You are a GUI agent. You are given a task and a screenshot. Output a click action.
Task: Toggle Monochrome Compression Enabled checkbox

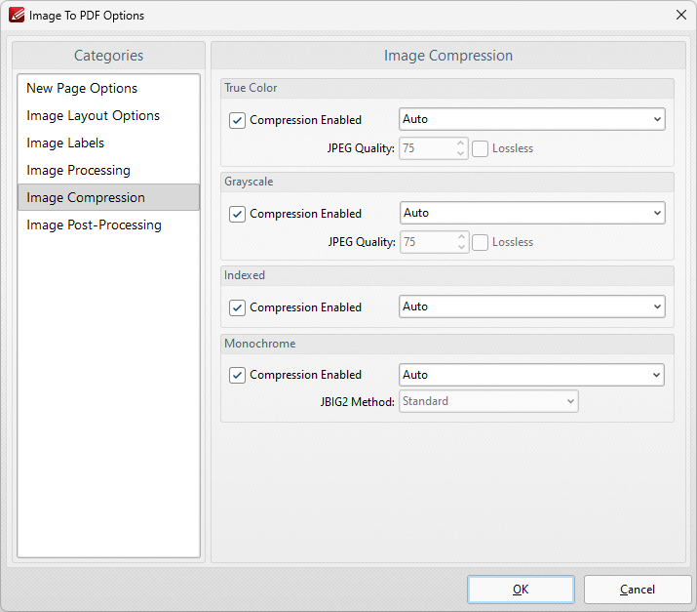(x=237, y=375)
